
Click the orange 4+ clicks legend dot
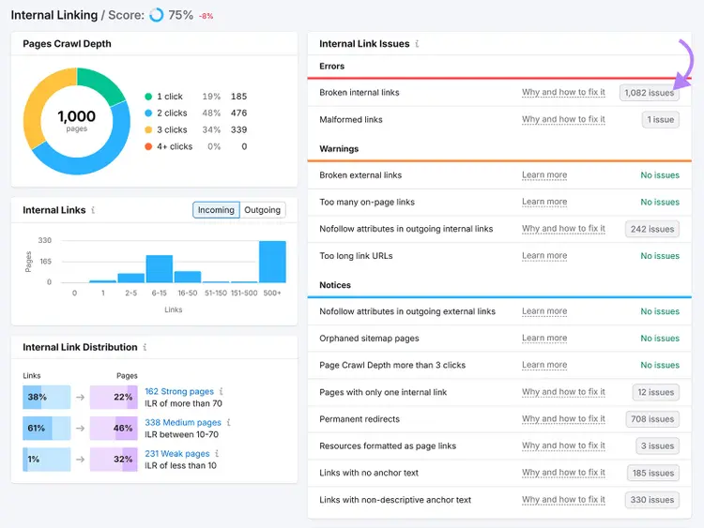(x=148, y=146)
